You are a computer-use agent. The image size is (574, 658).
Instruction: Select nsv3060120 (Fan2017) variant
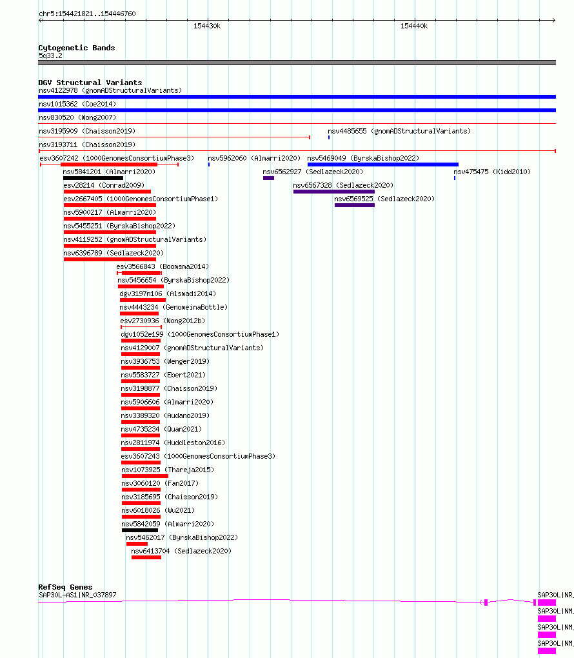(160, 483)
